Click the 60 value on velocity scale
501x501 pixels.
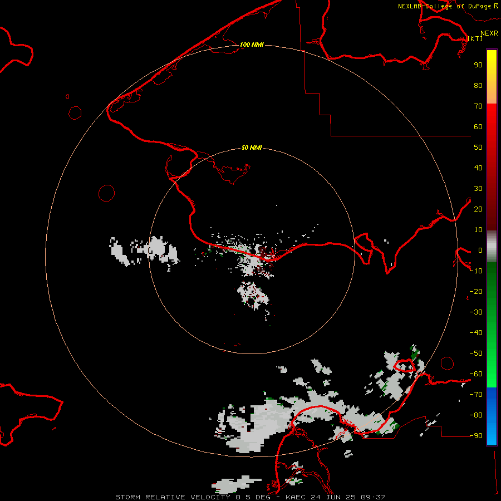[x=478, y=127]
